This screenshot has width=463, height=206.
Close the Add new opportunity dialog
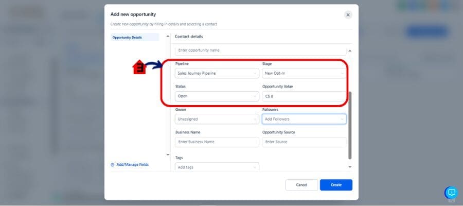[348, 15]
